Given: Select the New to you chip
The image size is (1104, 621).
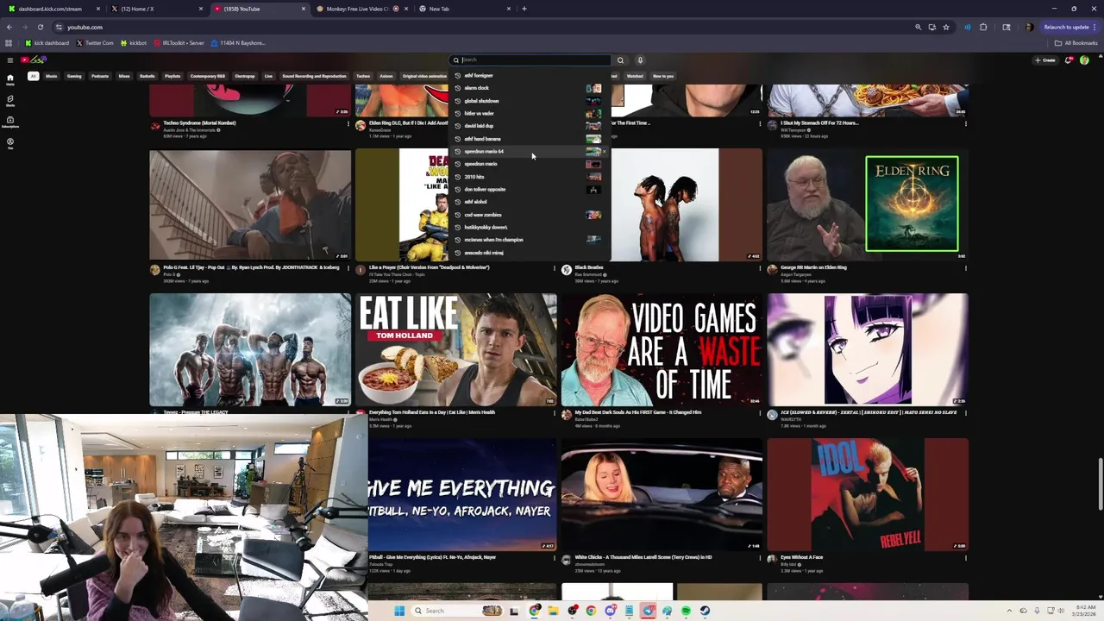Looking at the screenshot, I should [x=663, y=76].
